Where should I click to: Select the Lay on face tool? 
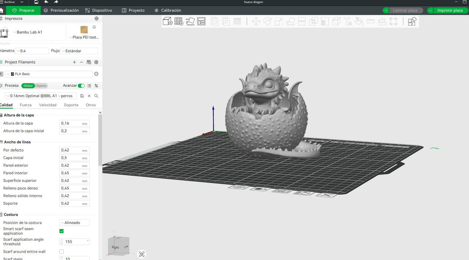(290, 21)
